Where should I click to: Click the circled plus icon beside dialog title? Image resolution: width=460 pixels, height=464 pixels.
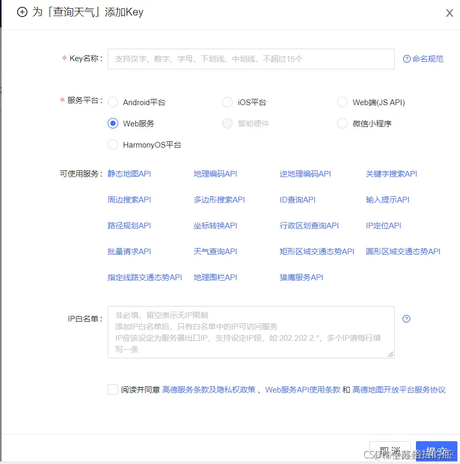pos(22,12)
